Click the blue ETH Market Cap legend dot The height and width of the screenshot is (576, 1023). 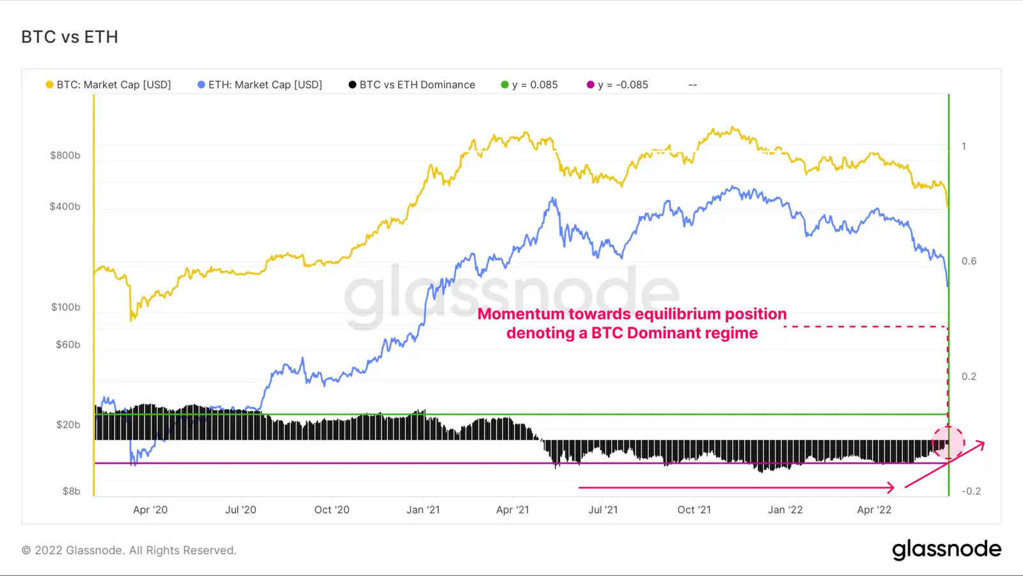click(x=201, y=85)
